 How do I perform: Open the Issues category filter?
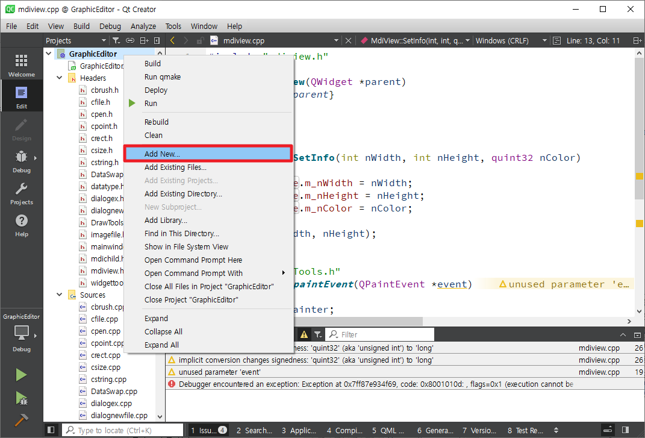click(317, 334)
